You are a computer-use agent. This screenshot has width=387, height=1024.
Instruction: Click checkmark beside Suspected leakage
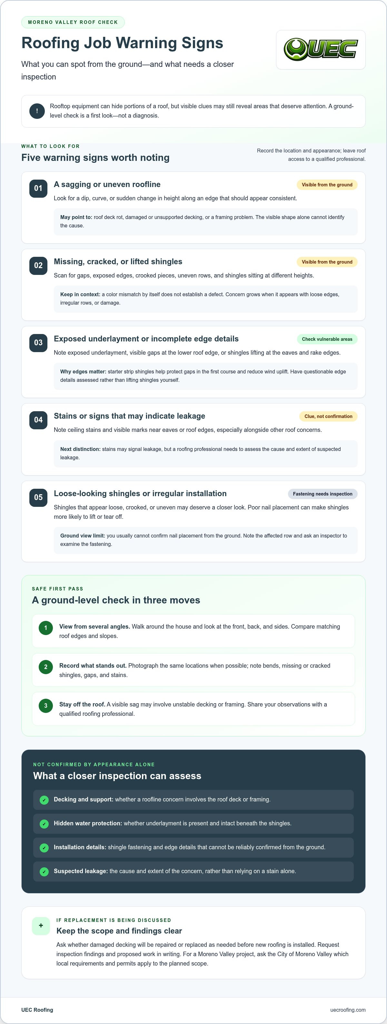point(45,871)
